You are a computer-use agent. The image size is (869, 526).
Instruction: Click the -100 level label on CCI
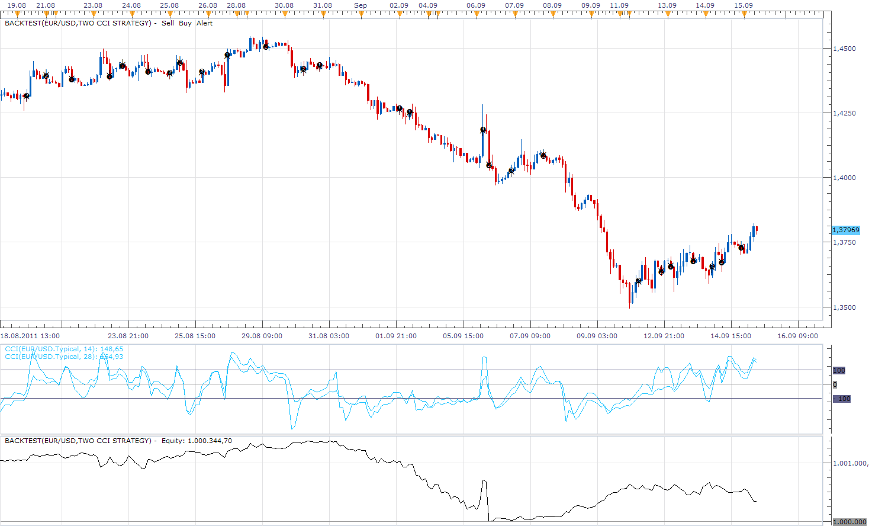pos(842,399)
